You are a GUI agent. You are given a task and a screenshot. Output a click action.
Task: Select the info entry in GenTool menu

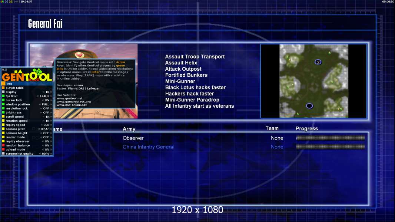coord(27,84)
